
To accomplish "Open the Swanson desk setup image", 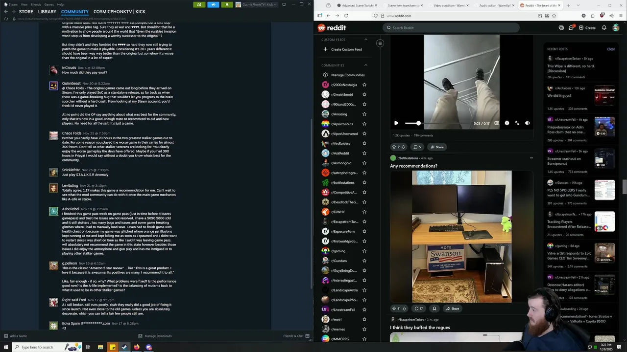I will pos(462,237).
